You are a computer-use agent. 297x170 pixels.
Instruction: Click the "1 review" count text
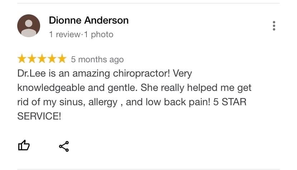point(64,35)
